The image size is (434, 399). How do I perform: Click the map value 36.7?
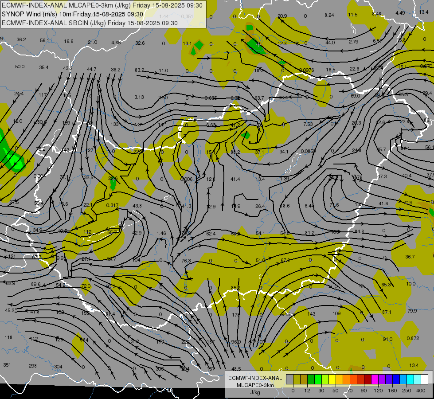click(x=410, y=257)
